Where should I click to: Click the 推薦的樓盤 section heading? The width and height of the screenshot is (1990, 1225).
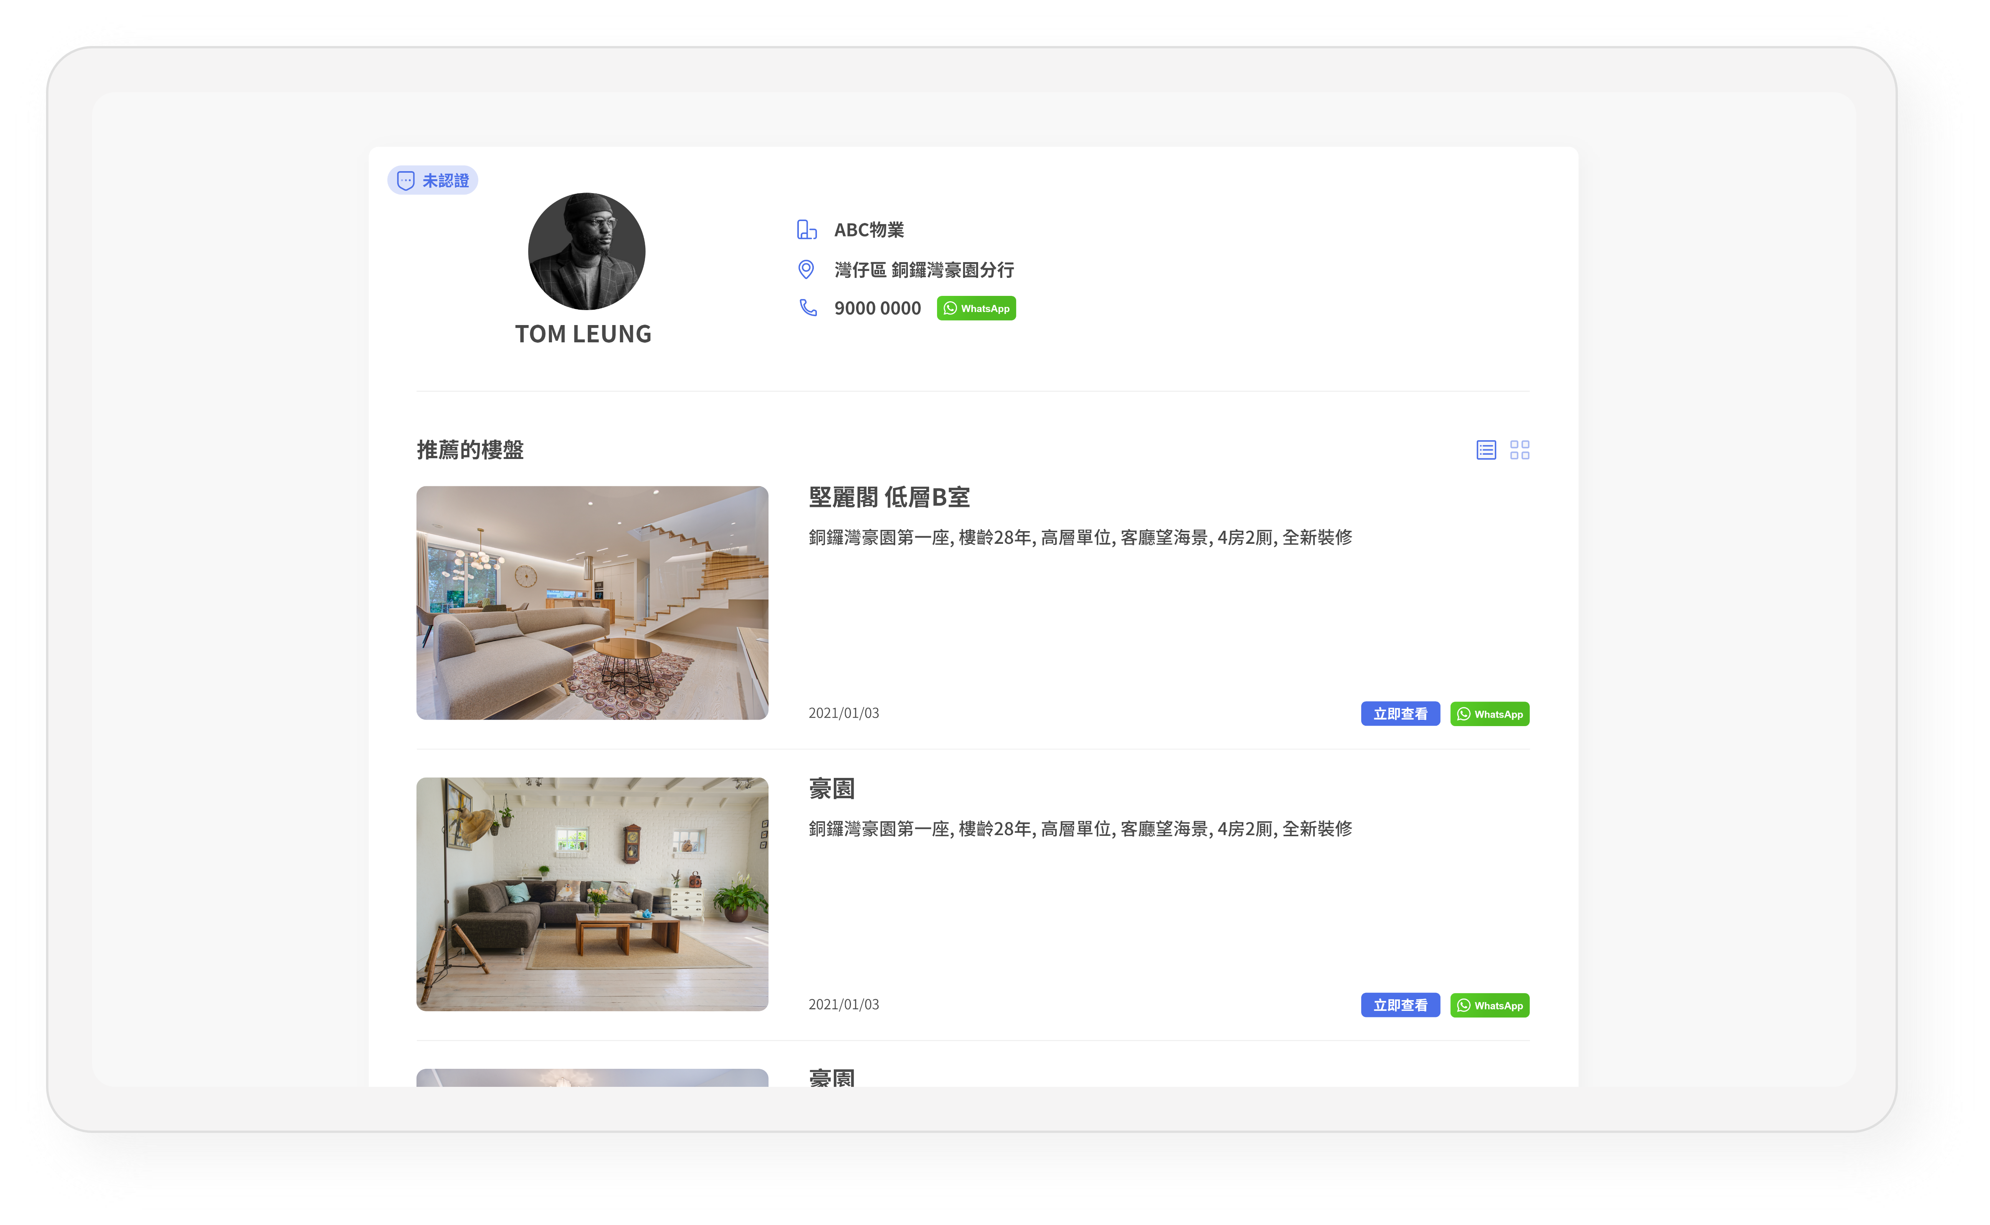(470, 450)
